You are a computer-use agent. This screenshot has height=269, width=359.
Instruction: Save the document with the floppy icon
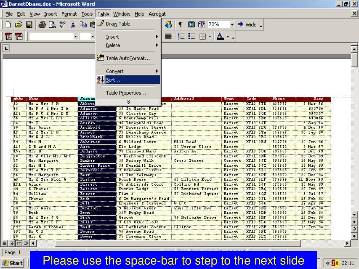pos(29,25)
